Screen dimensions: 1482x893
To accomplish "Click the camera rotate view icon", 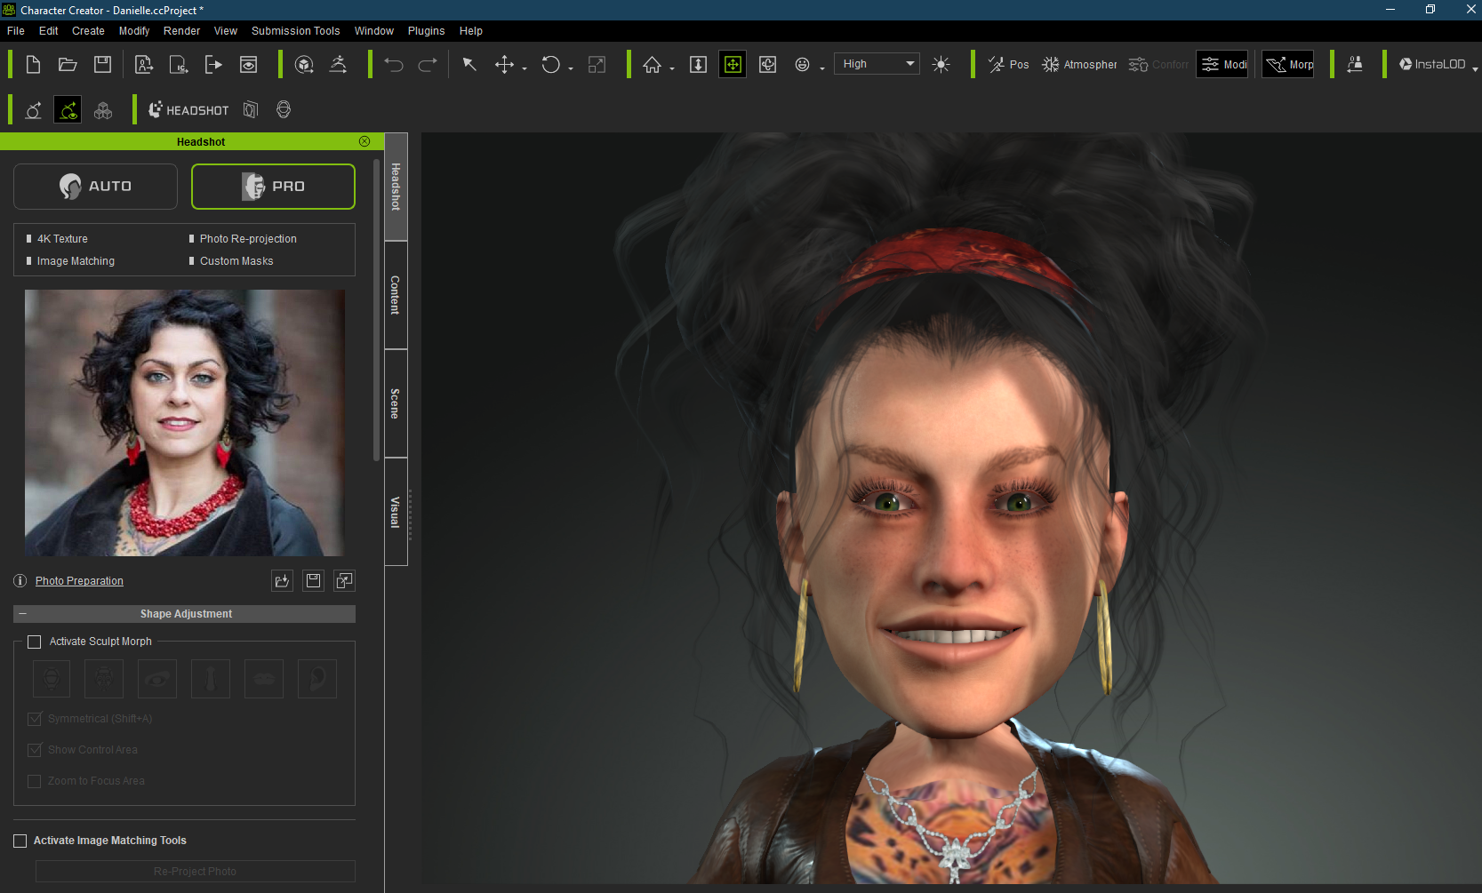I will 768,64.
